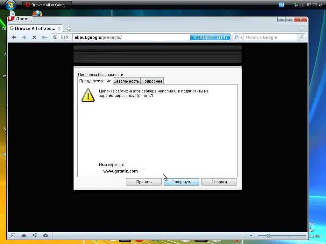
Task: Click the search magnifier button at right
Action: click(x=301, y=37)
